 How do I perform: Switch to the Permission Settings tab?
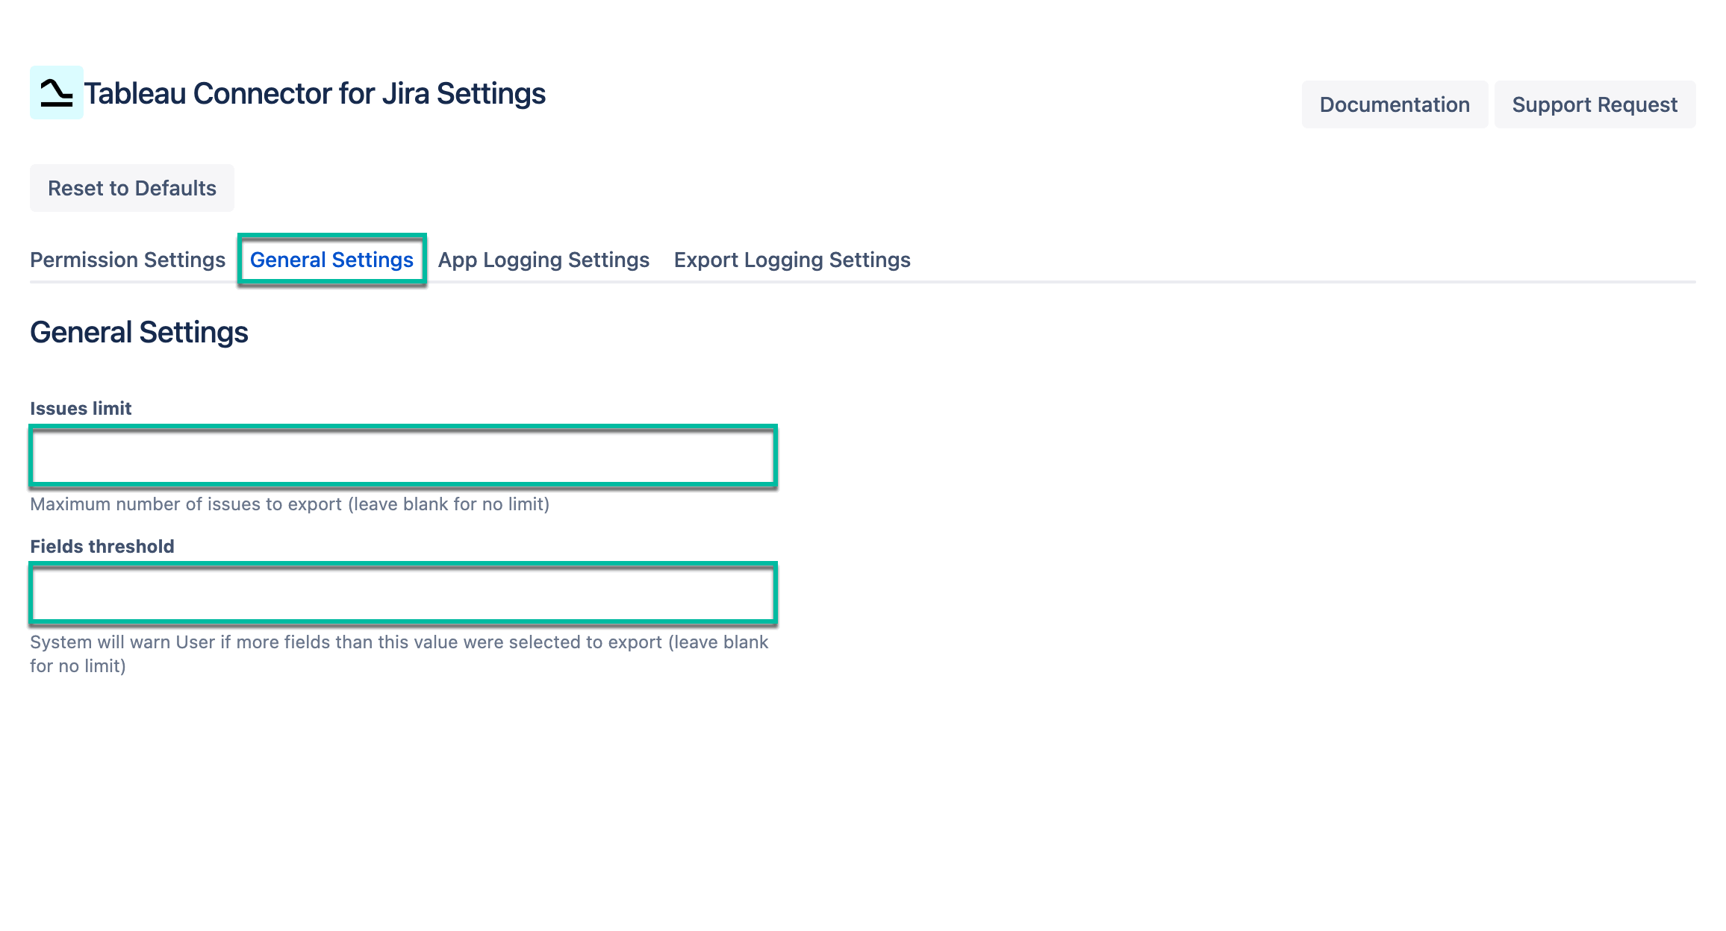pos(127,260)
